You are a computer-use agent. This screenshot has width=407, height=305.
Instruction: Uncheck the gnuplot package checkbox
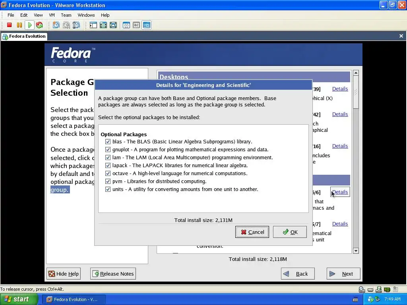(108, 150)
